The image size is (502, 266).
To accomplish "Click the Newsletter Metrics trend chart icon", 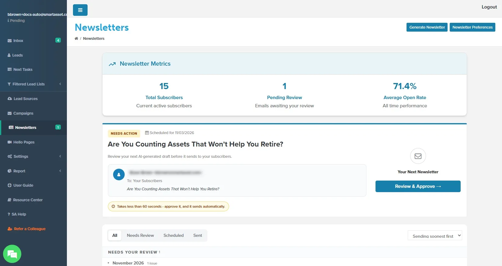I will click(112, 64).
